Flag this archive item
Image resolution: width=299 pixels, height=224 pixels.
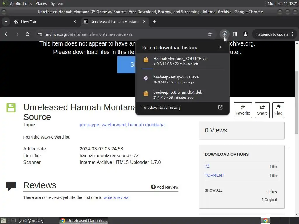pyautogui.click(x=278, y=110)
